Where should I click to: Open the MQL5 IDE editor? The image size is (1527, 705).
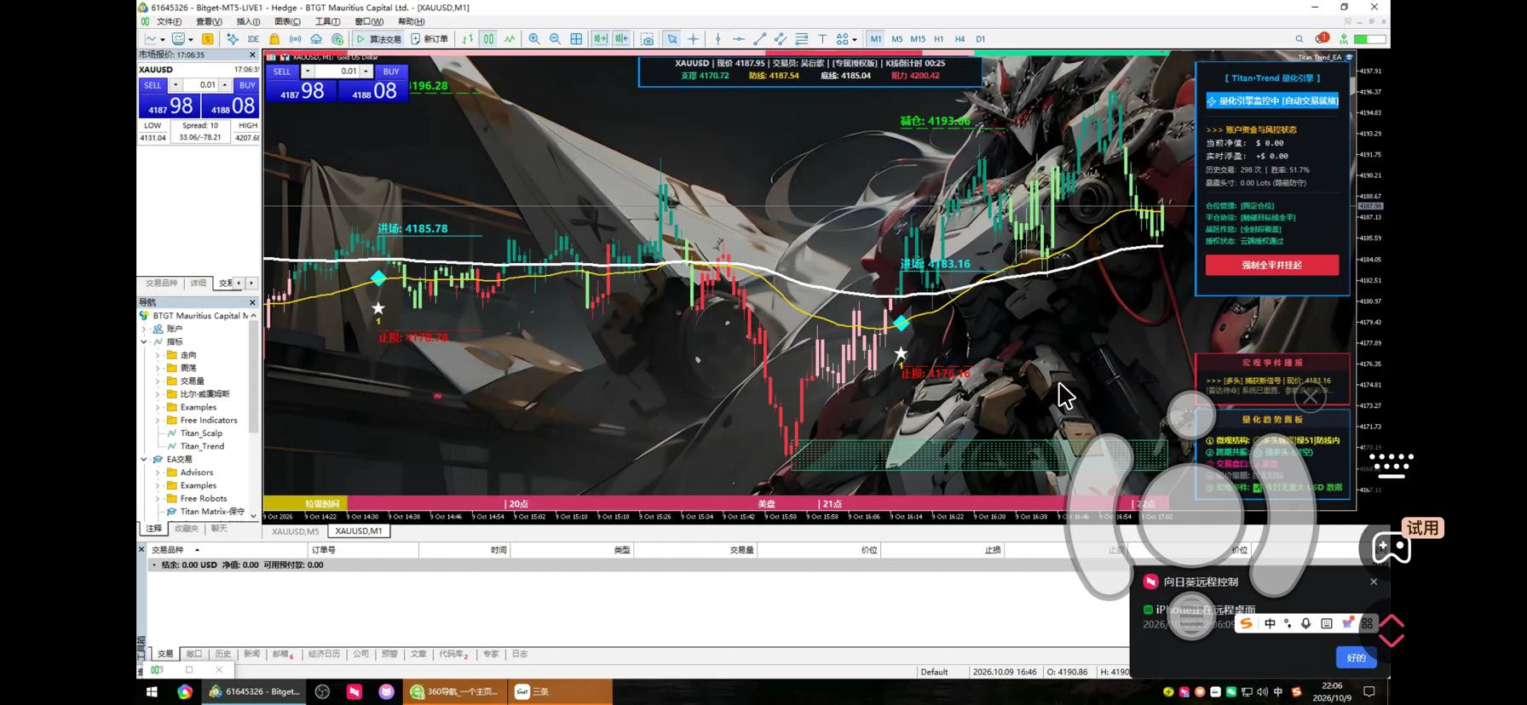click(x=253, y=39)
